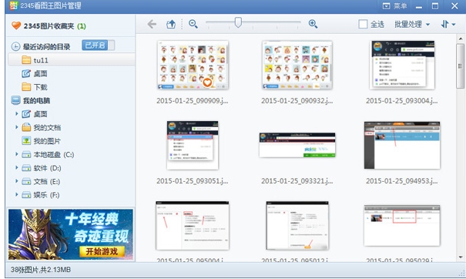466x279 pixels.
Task: Click the 我的文档 folder icon
Action: 26,127
